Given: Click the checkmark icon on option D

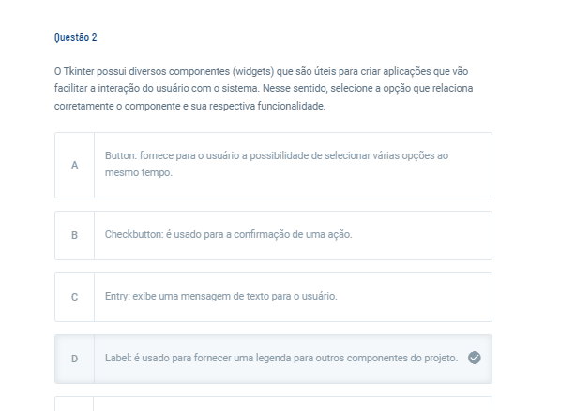Looking at the screenshot, I should [x=474, y=358].
